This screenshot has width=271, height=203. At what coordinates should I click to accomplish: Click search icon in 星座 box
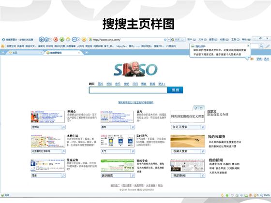[x=63, y=175]
